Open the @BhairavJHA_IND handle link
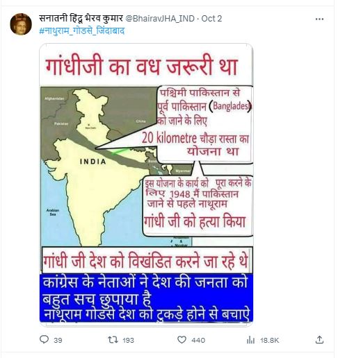The height and width of the screenshot is (358, 338). (x=160, y=19)
